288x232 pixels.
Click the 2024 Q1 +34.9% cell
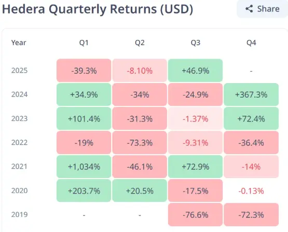point(84,94)
